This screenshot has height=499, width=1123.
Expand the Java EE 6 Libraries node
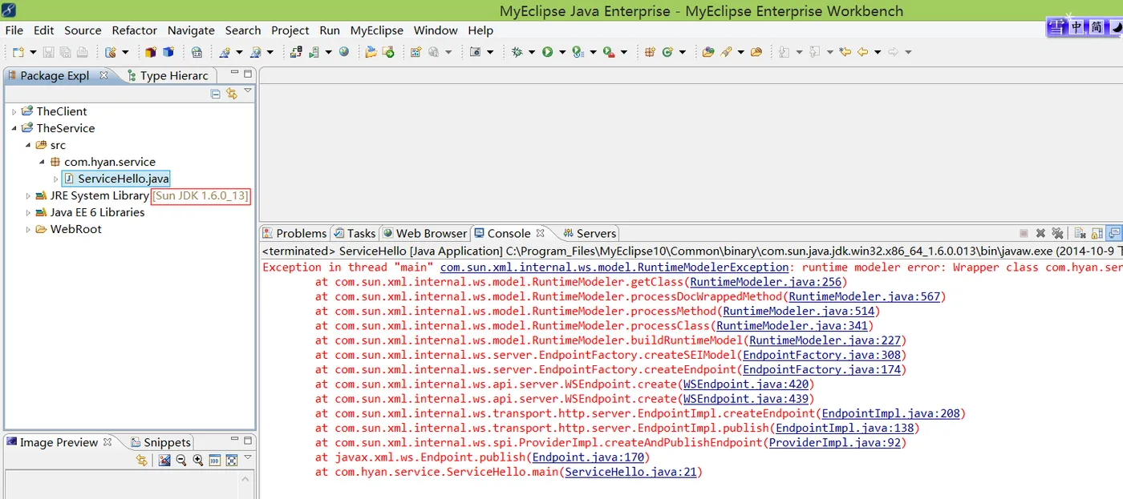(28, 213)
